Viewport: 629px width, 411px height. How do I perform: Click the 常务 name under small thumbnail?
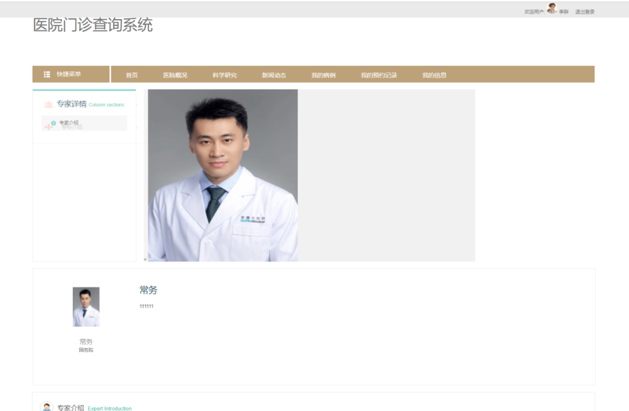86,342
